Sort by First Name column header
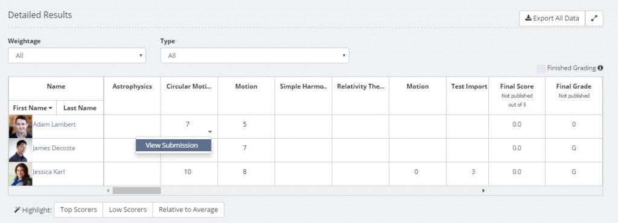The image size is (618, 223). (x=33, y=108)
